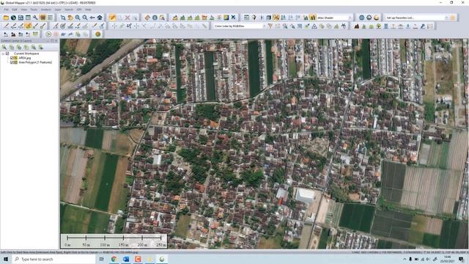Open the Search menu
469x264 pixels.
click(x=69, y=10)
